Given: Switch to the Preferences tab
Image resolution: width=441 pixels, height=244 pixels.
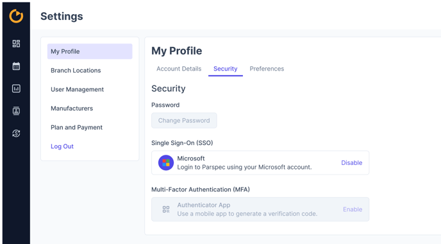Looking at the screenshot, I should 267,69.
